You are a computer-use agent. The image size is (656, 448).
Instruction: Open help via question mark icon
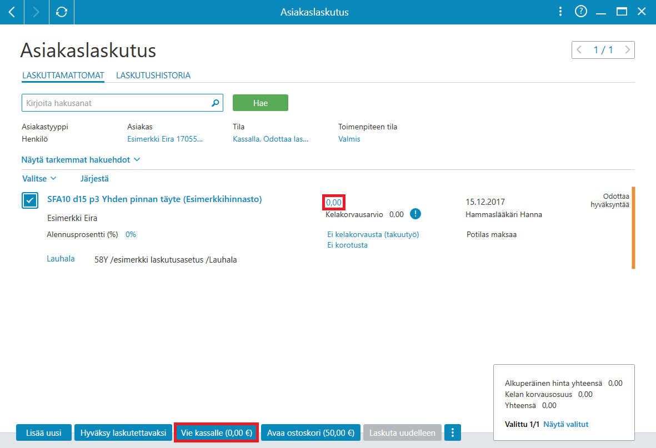[x=580, y=12]
